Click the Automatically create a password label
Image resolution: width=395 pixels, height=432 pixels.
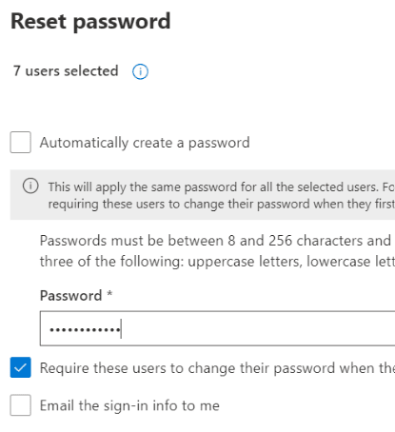145,143
